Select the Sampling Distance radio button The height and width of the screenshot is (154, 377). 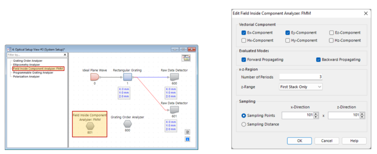click(x=244, y=125)
